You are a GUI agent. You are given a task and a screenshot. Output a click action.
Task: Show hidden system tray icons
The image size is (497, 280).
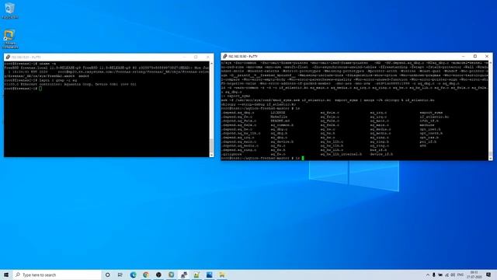(427, 275)
